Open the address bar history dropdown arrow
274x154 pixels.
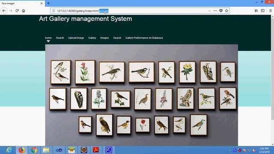(x=209, y=11)
